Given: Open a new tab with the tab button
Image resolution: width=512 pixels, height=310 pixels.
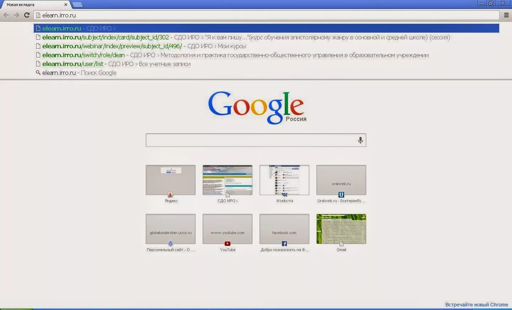Looking at the screenshot, I should (x=77, y=5).
